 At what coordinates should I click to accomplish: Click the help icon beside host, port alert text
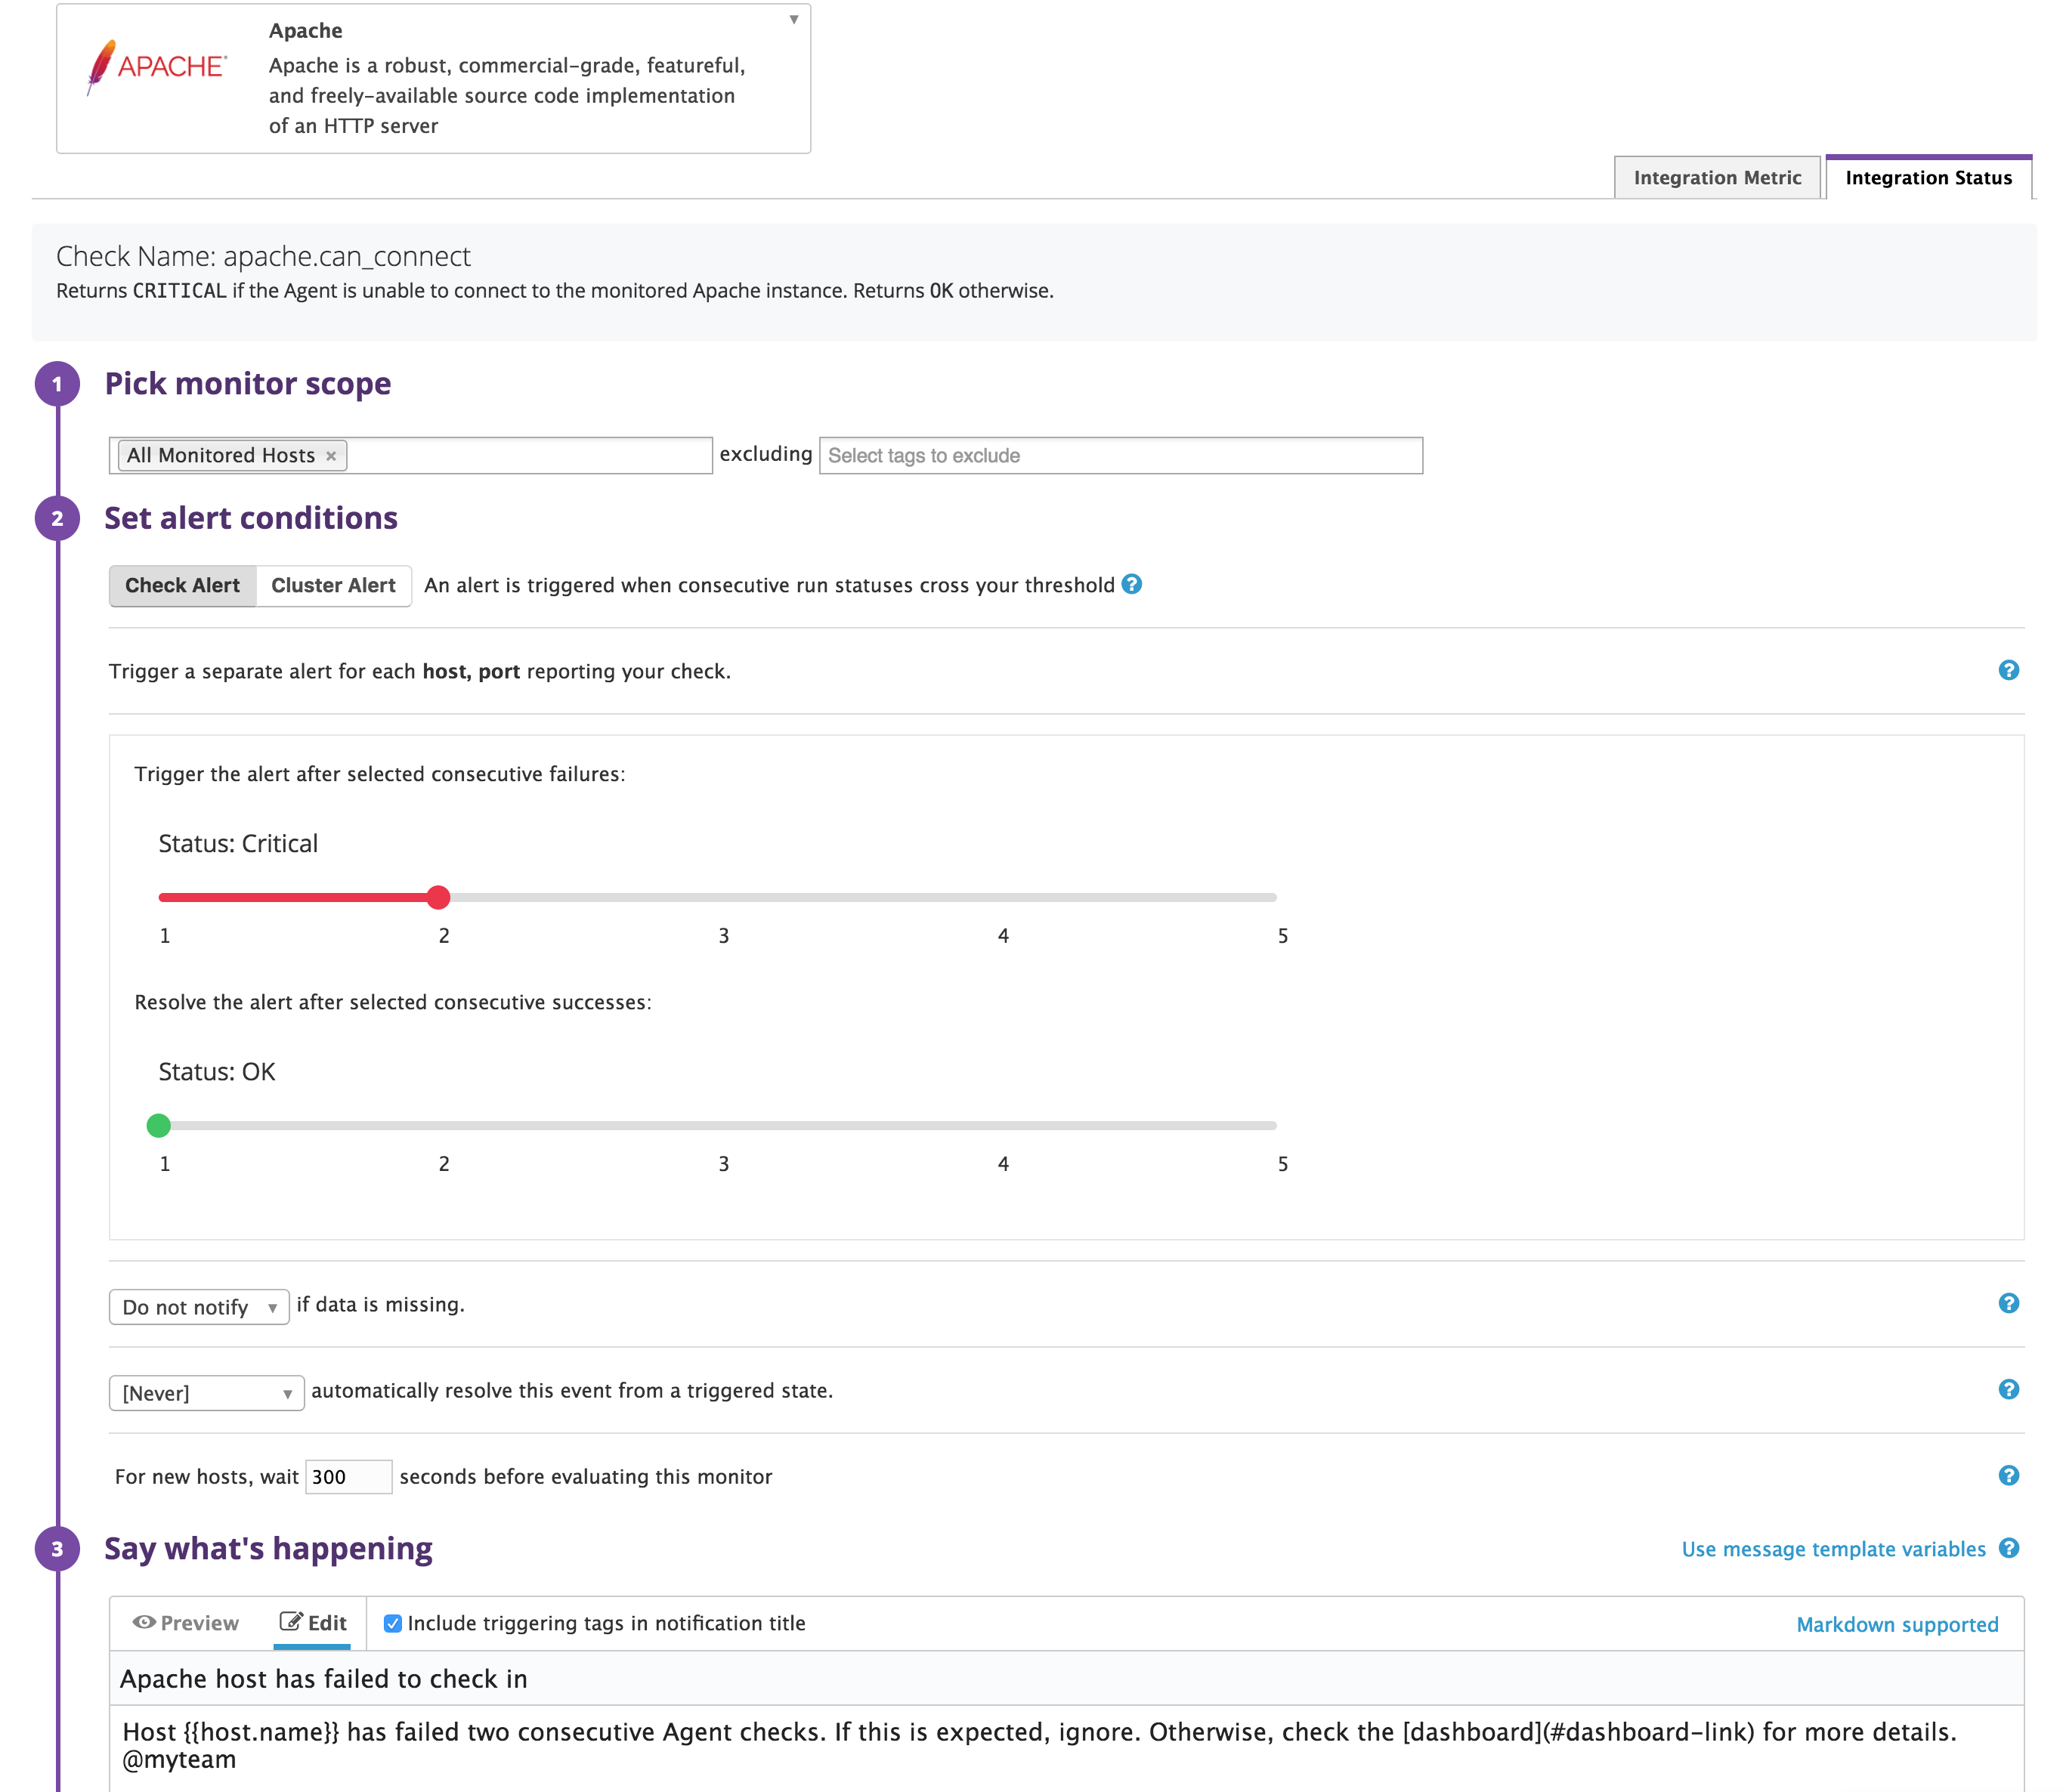(x=2008, y=671)
